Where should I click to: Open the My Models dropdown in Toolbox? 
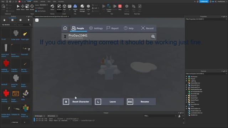[x=9, y=25]
